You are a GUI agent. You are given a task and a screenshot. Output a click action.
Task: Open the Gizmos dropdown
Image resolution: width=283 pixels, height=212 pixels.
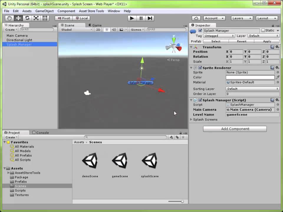pos(137,29)
